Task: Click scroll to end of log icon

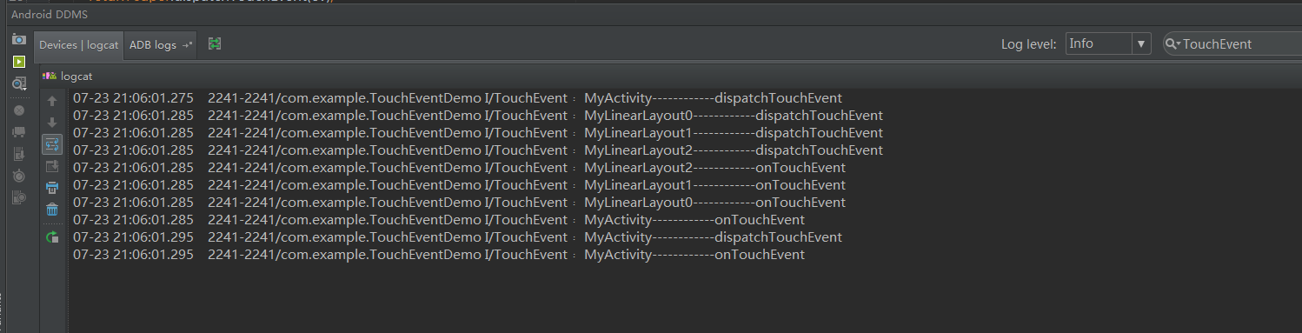Action: 52,166
